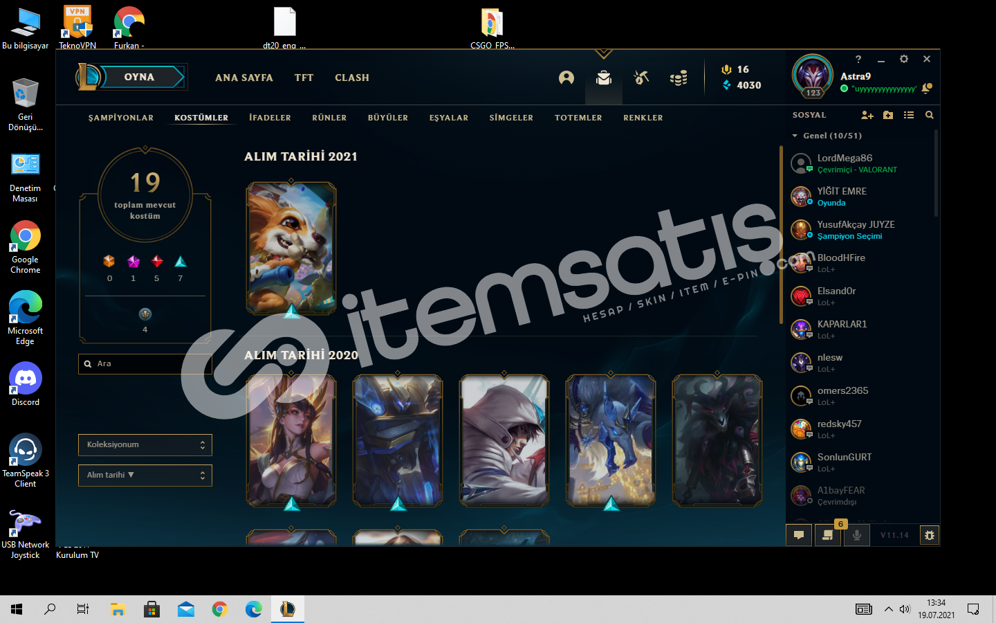Click the add friend icon
The width and height of the screenshot is (996, 623).
click(867, 115)
